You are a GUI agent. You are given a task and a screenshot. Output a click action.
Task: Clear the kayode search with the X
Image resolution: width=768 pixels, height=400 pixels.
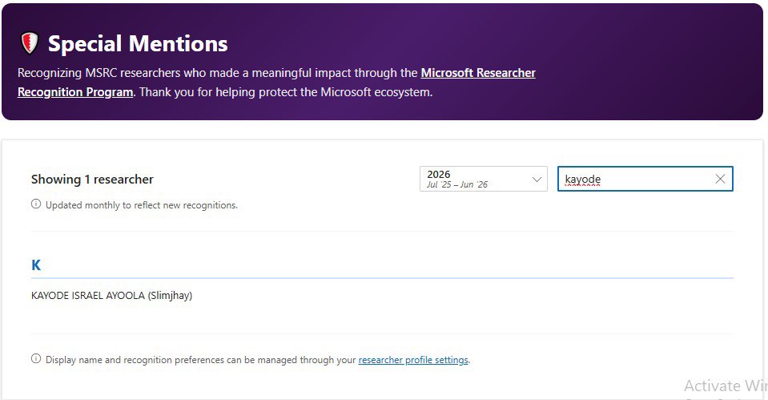[720, 179]
